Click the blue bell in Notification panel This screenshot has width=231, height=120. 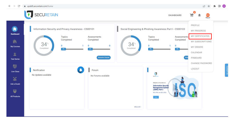click(80, 70)
